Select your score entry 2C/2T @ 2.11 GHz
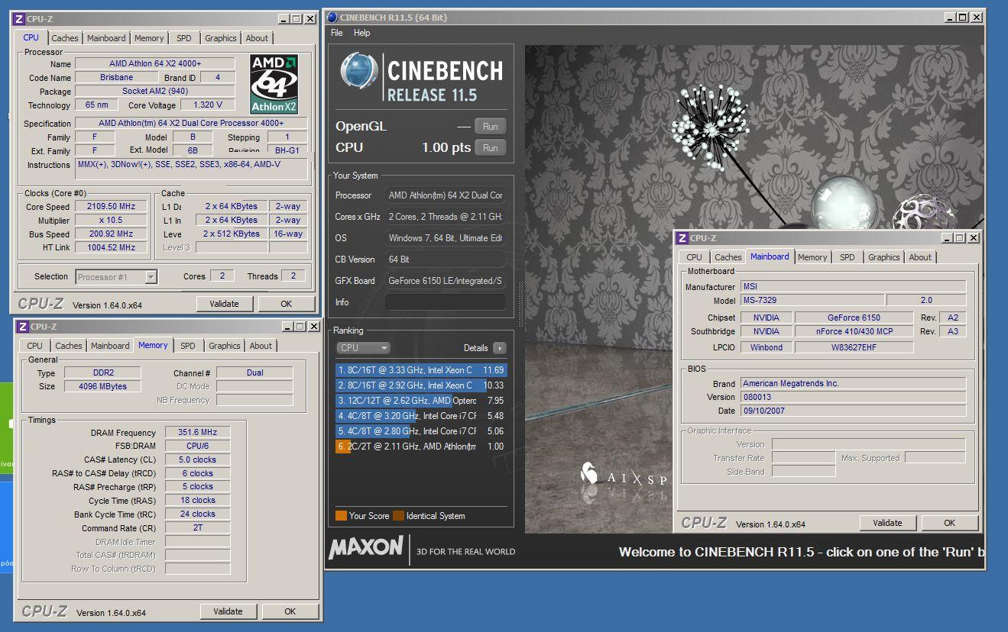Image resolution: width=1008 pixels, height=632 pixels. coord(421,447)
